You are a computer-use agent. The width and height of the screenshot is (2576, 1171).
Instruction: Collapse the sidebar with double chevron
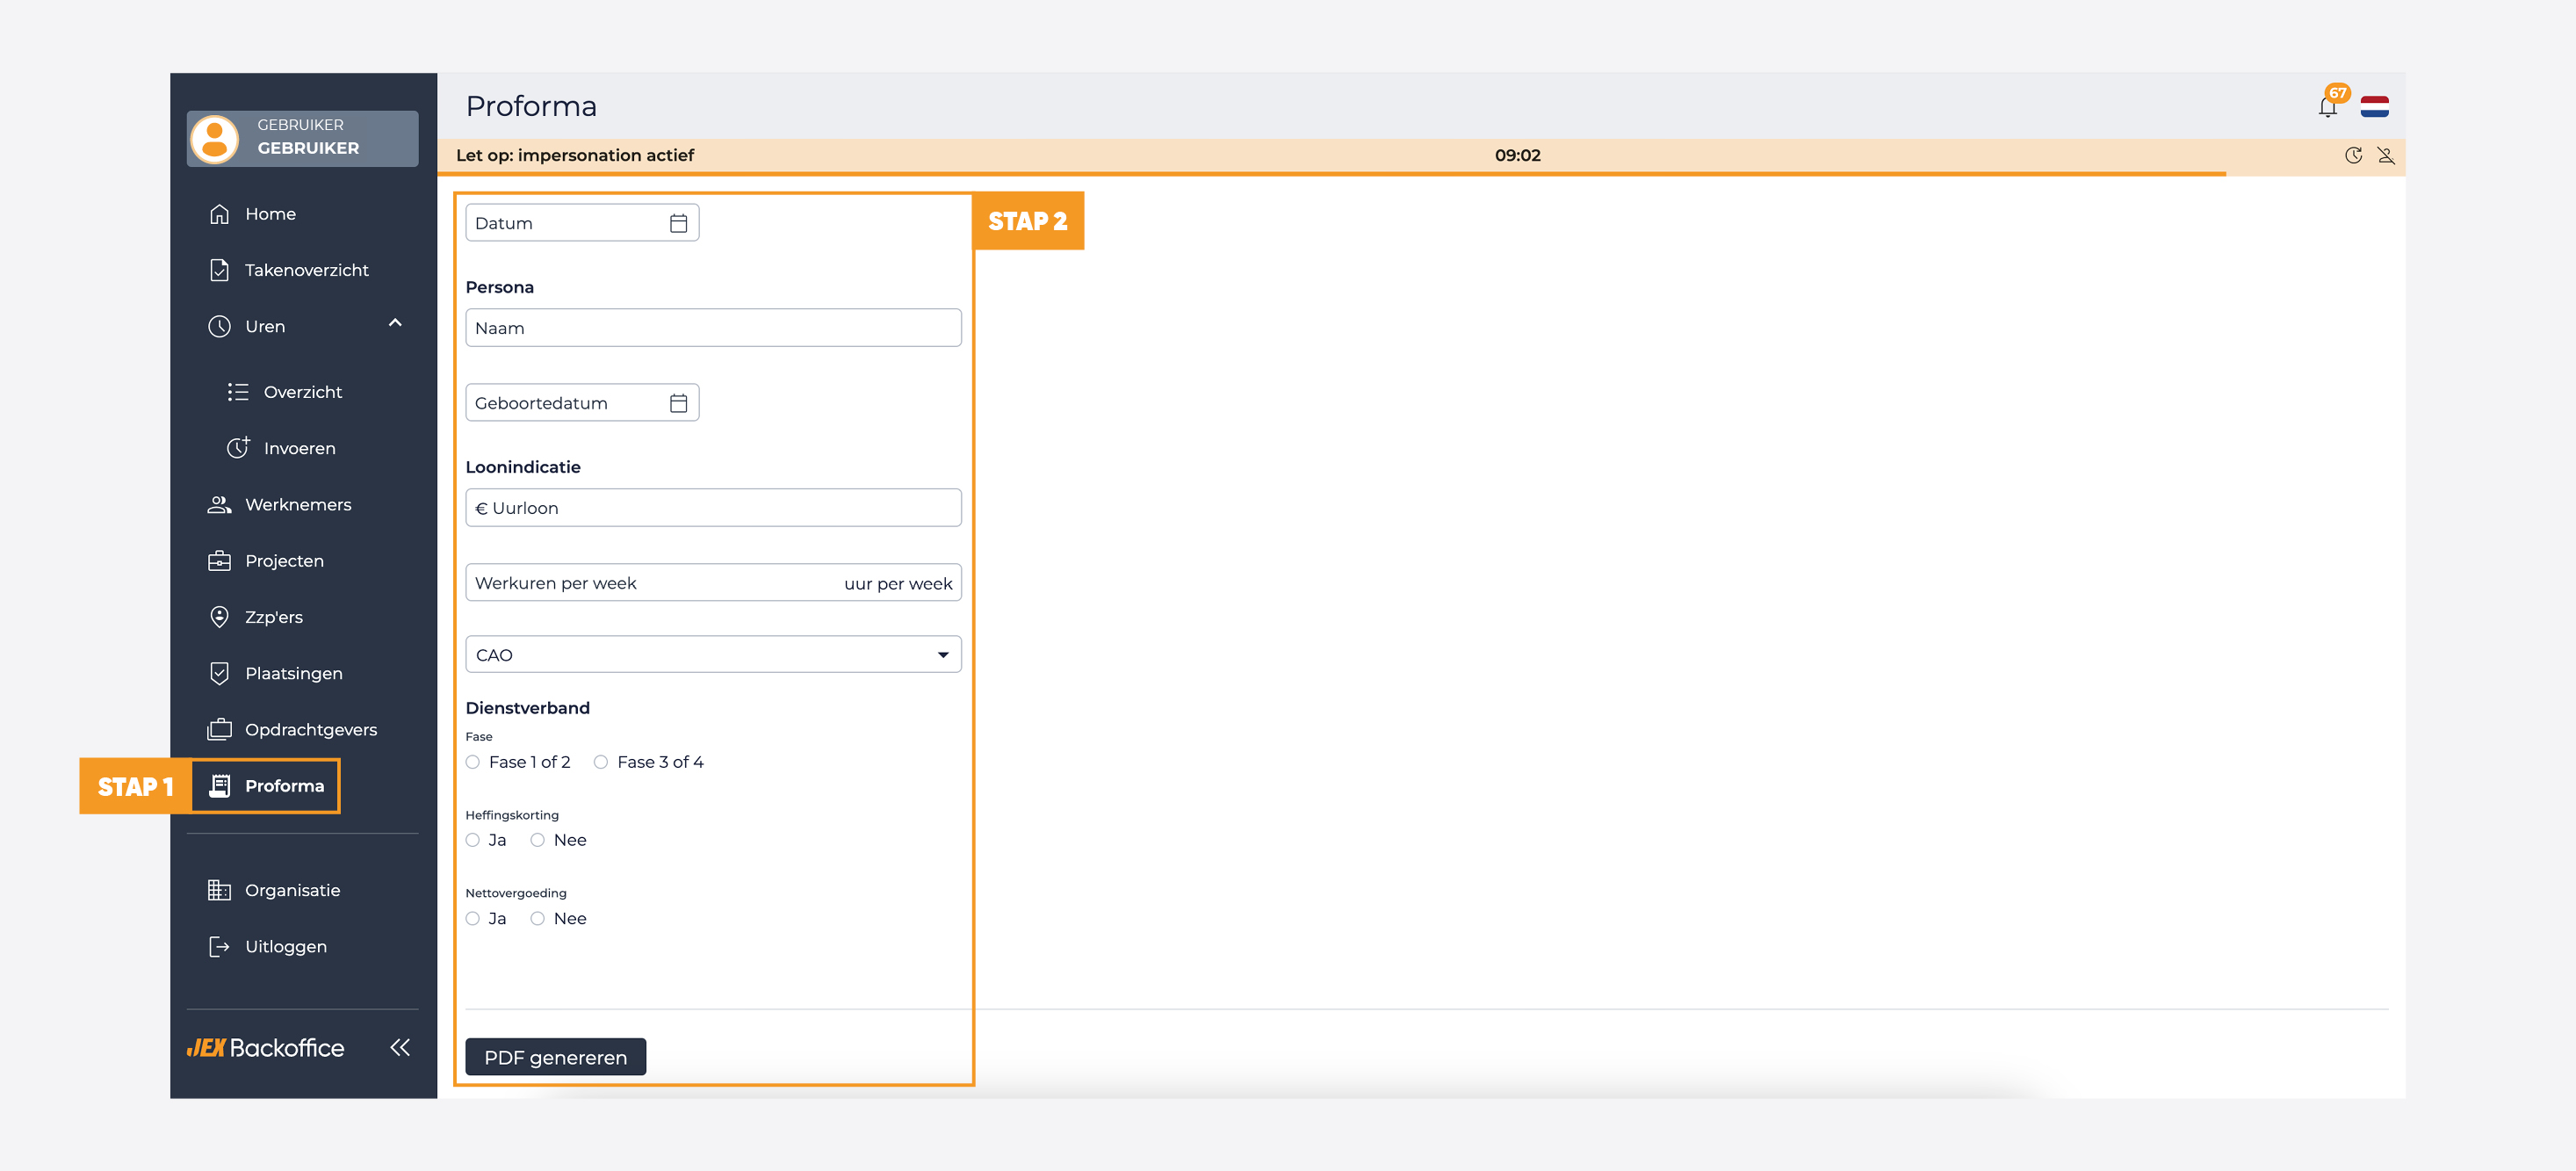click(x=400, y=1047)
